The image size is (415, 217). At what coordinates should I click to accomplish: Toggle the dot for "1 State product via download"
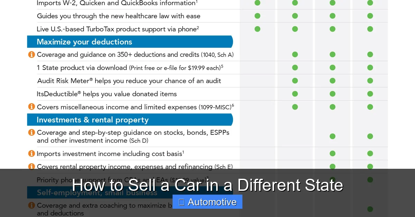[295, 68]
